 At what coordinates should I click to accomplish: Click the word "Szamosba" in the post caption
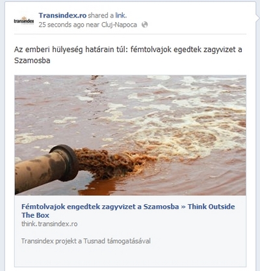[x=32, y=60]
